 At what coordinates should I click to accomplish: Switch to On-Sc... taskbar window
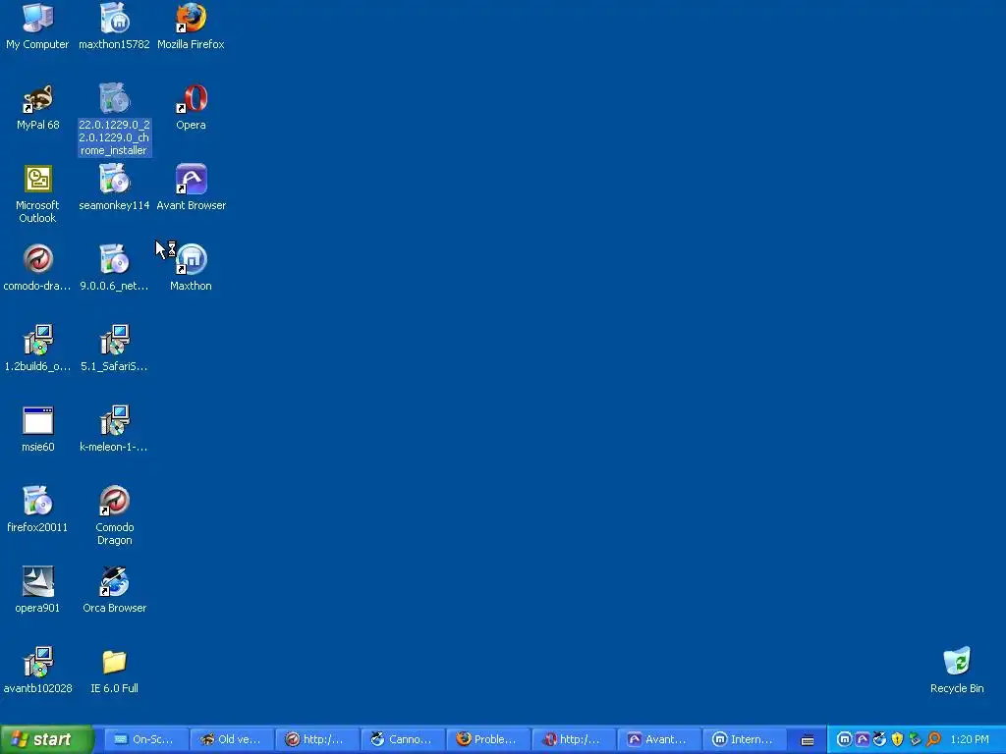tap(146, 739)
